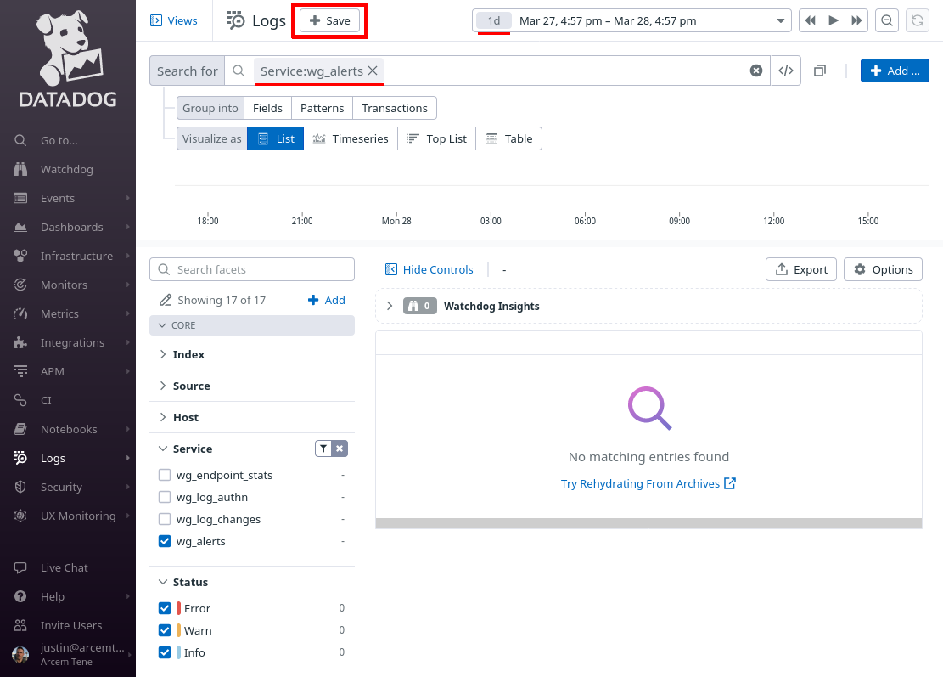
Task: Visualize as List
Action: (276, 138)
